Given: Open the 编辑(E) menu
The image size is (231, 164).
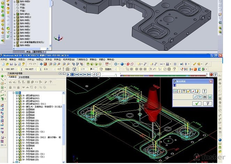Looking at the screenshot, I should click(13, 60).
